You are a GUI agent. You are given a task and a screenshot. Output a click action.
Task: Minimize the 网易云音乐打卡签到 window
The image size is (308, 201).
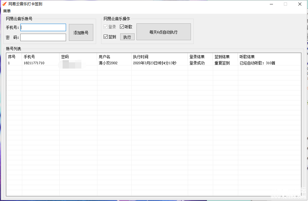pos(271,4)
